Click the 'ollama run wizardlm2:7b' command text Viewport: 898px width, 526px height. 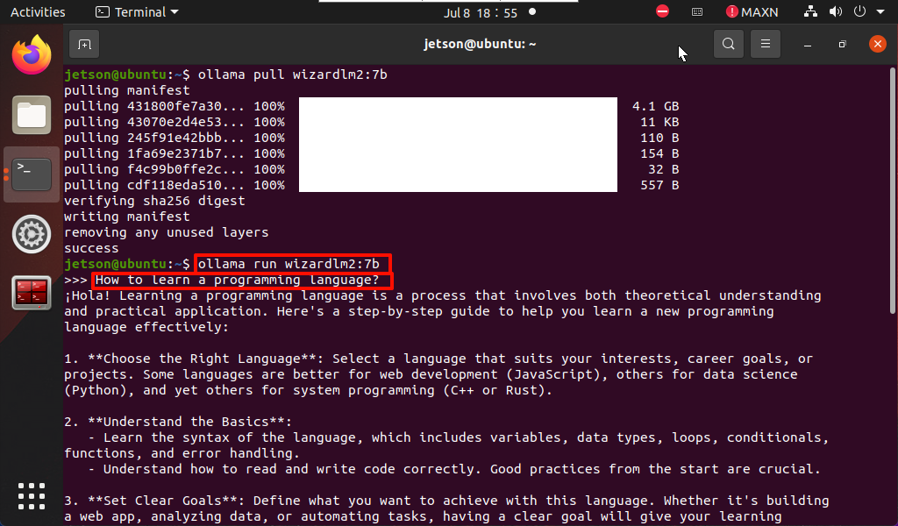[x=289, y=264]
